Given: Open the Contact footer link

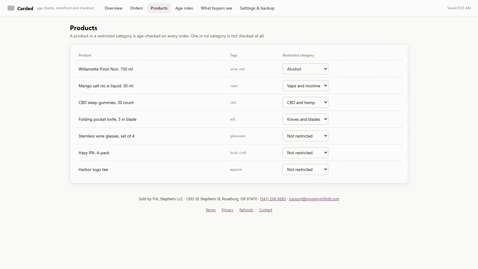Looking at the screenshot, I should click(266, 210).
